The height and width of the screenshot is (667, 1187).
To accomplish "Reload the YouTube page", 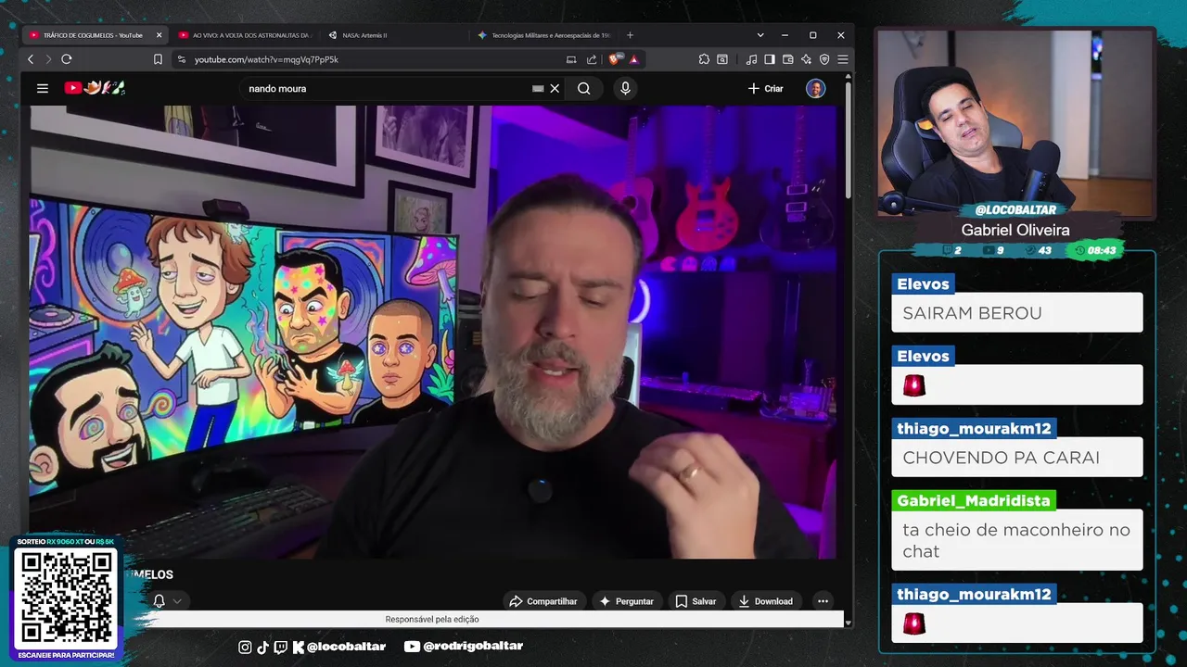I will click(x=67, y=59).
